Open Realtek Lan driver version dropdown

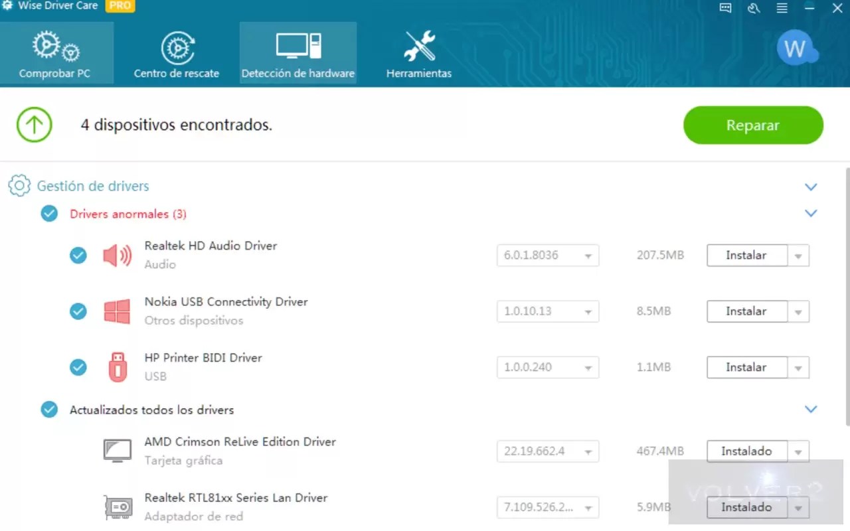548,507
